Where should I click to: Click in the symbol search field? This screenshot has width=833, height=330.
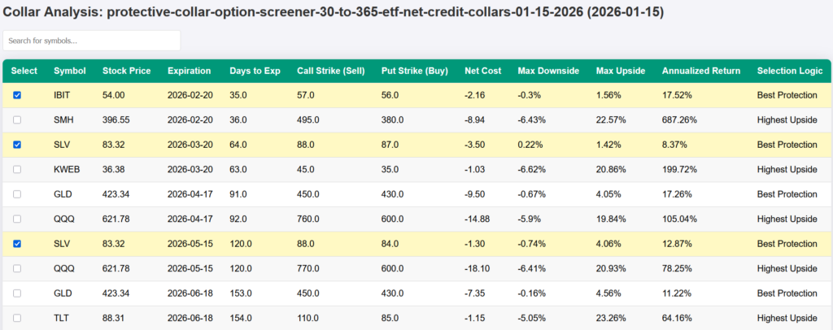point(92,41)
